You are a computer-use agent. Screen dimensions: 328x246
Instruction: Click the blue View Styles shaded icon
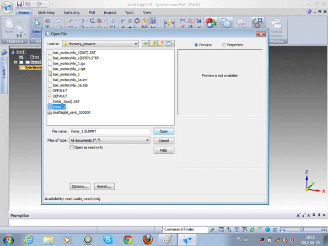pyautogui.click(x=267, y=229)
